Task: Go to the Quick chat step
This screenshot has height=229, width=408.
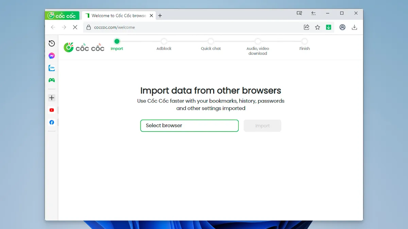Action: (211, 41)
